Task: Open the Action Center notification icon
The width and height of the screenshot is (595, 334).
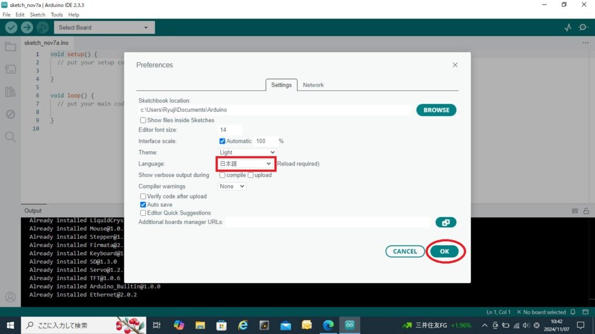Action: point(580,325)
